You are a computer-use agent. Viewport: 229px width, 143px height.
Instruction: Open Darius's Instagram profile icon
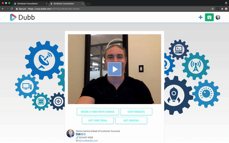[x=84, y=134]
